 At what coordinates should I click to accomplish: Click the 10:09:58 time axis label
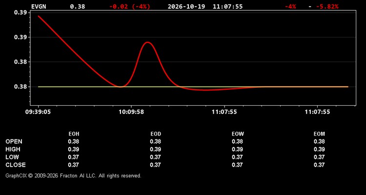pyautogui.click(x=131, y=112)
